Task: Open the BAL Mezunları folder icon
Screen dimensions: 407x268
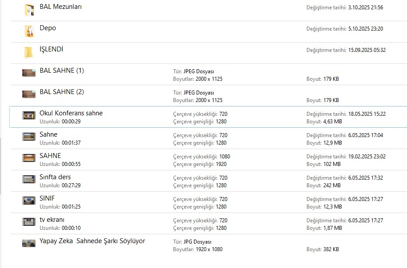Action: 29,10
